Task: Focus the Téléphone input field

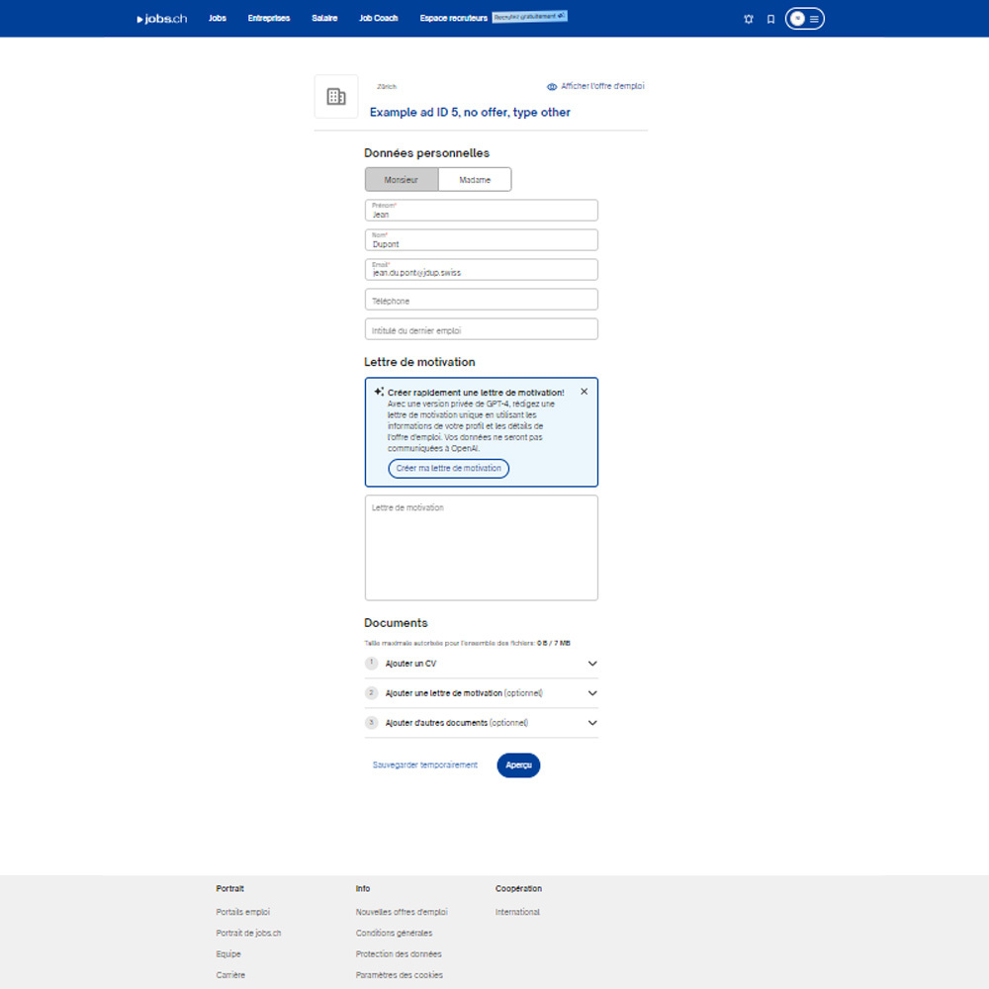Action: tap(481, 300)
